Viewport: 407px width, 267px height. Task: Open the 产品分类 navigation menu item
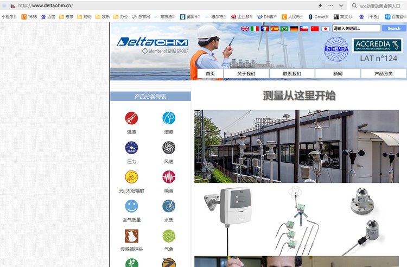click(384, 74)
